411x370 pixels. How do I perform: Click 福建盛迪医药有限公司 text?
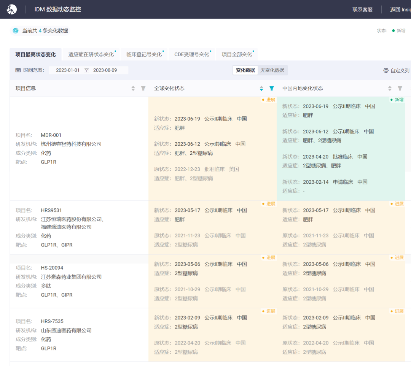(x=66, y=227)
